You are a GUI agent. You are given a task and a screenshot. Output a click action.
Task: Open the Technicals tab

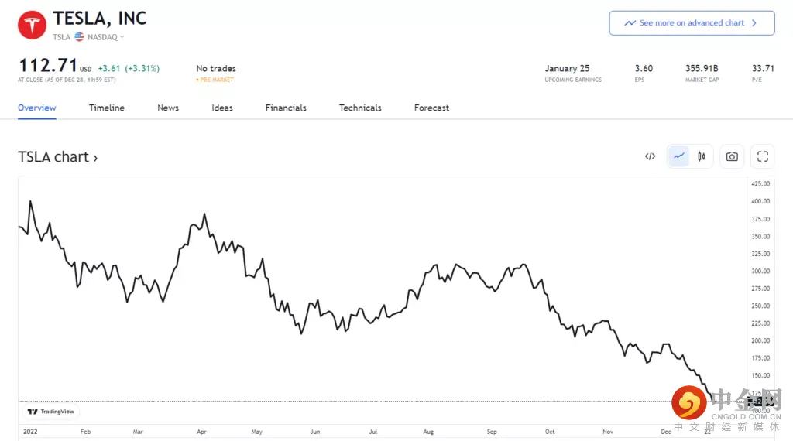[360, 108]
